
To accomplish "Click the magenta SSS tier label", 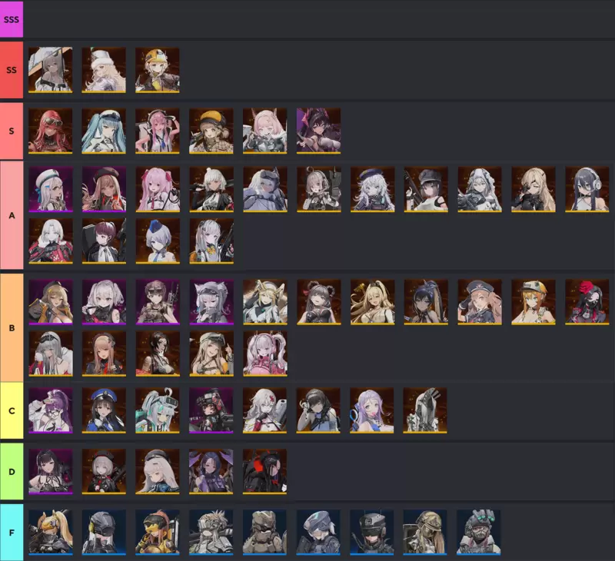I will [12, 19].
